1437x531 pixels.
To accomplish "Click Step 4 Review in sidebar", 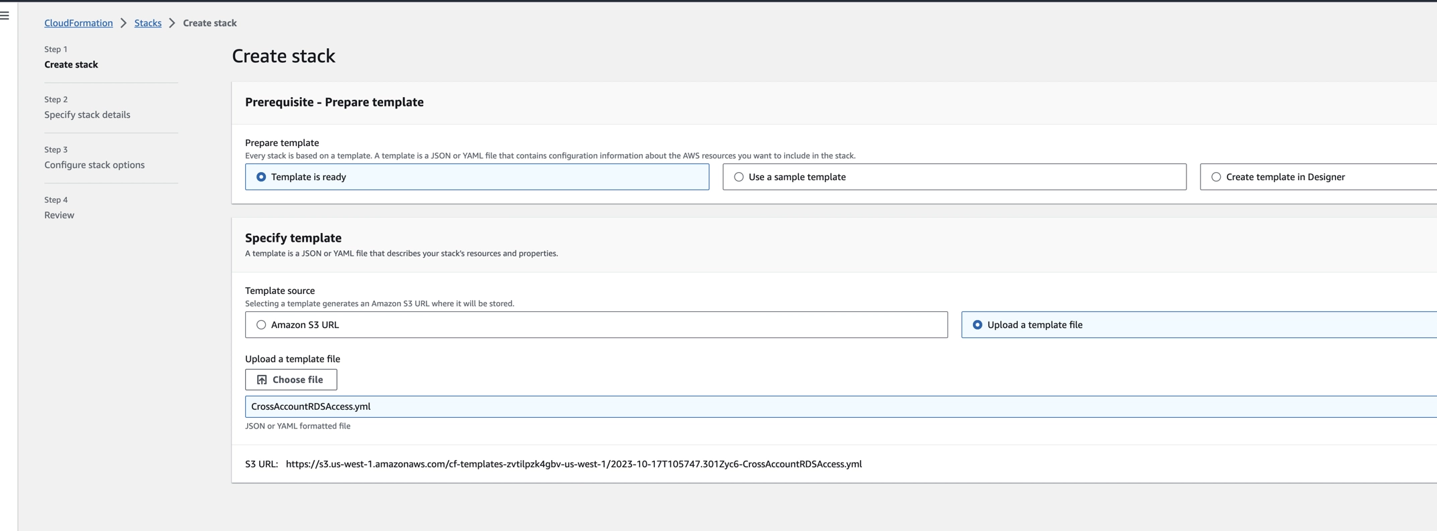I will pyautogui.click(x=59, y=215).
